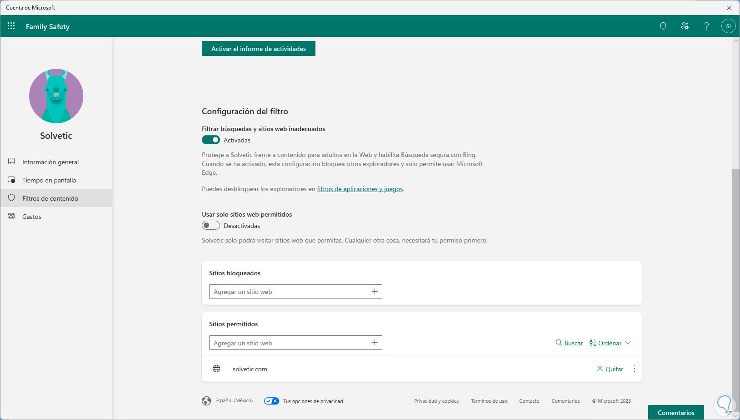The height and width of the screenshot is (420, 740).
Task: Click the Solvetic profile name
Action: [x=56, y=136]
